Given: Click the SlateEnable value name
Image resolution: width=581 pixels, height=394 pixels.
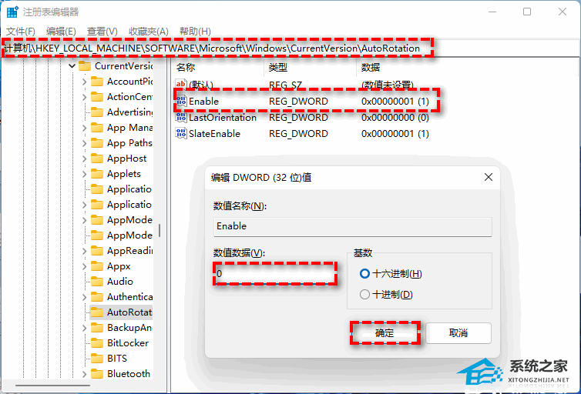Looking at the screenshot, I should click(214, 134).
